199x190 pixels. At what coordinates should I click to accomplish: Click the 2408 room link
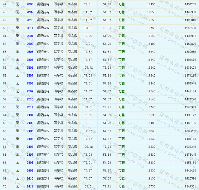pos(30,163)
